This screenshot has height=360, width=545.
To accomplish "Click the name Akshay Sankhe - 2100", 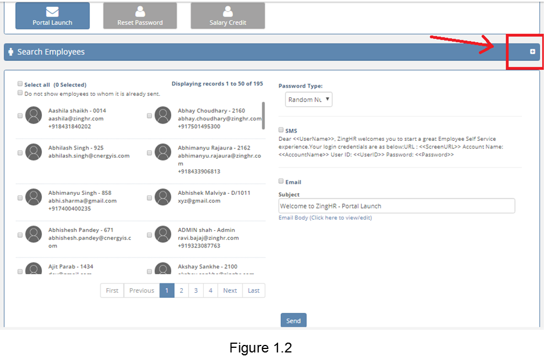I will pyautogui.click(x=208, y=267).
